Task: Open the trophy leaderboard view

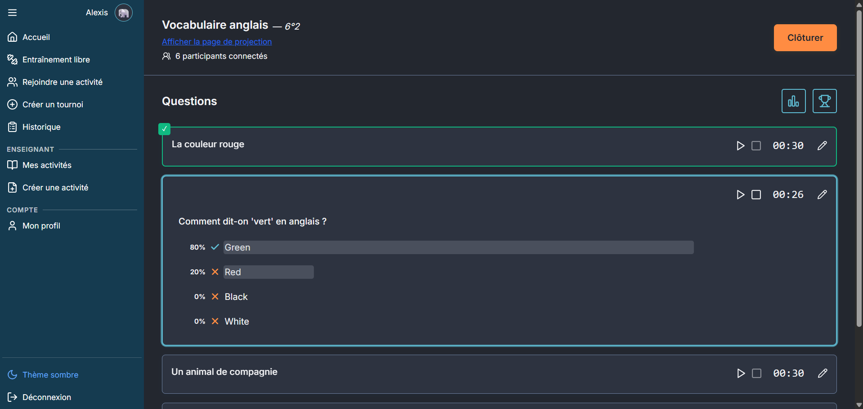Action: [x=824, y=101]
